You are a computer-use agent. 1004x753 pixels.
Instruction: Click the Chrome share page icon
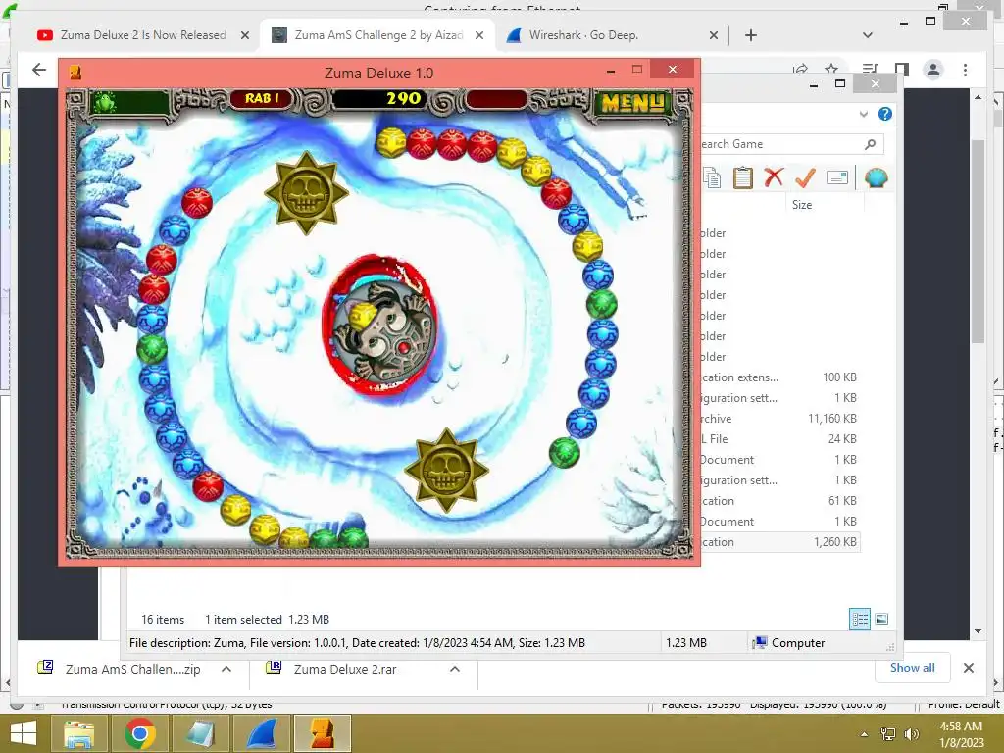pyautogui.click(x=800, y=70)
